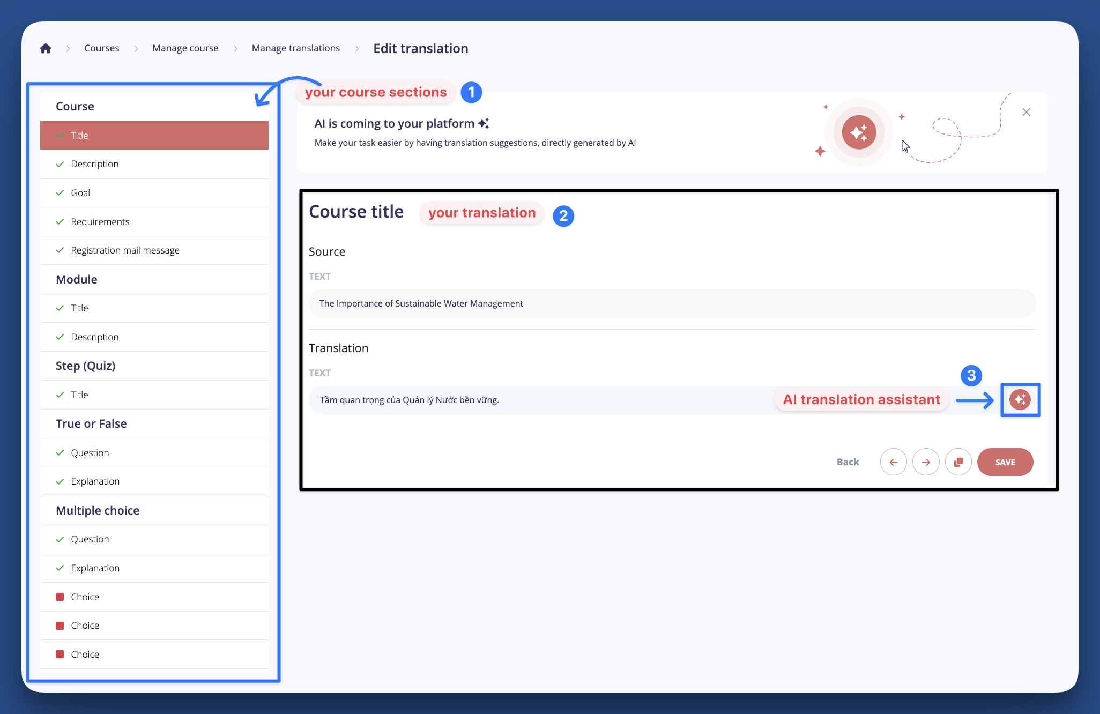
Task: Go to previous item with left arrow
Action: pos(893,462)
